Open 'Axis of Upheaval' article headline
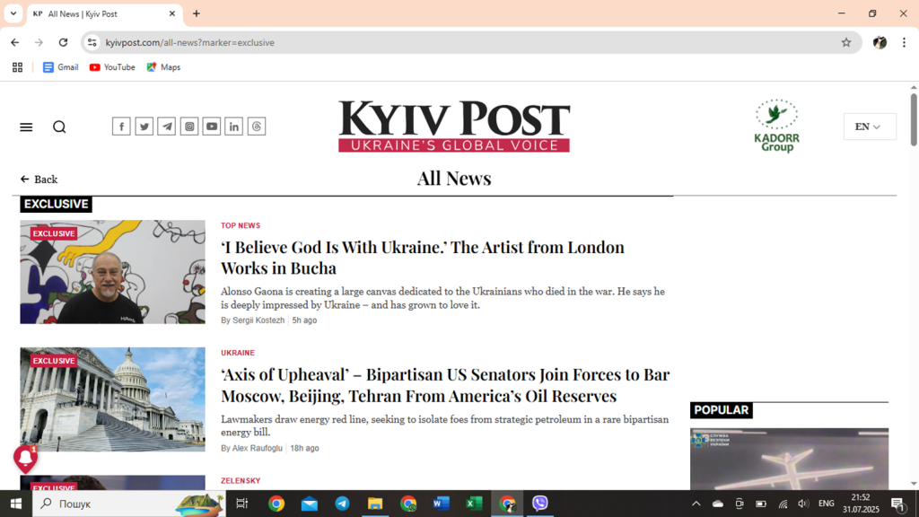 click(445, 385)
